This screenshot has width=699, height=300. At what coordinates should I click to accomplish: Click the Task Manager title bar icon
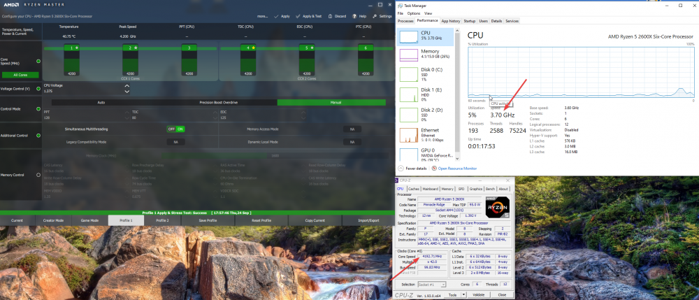(401, 6)
